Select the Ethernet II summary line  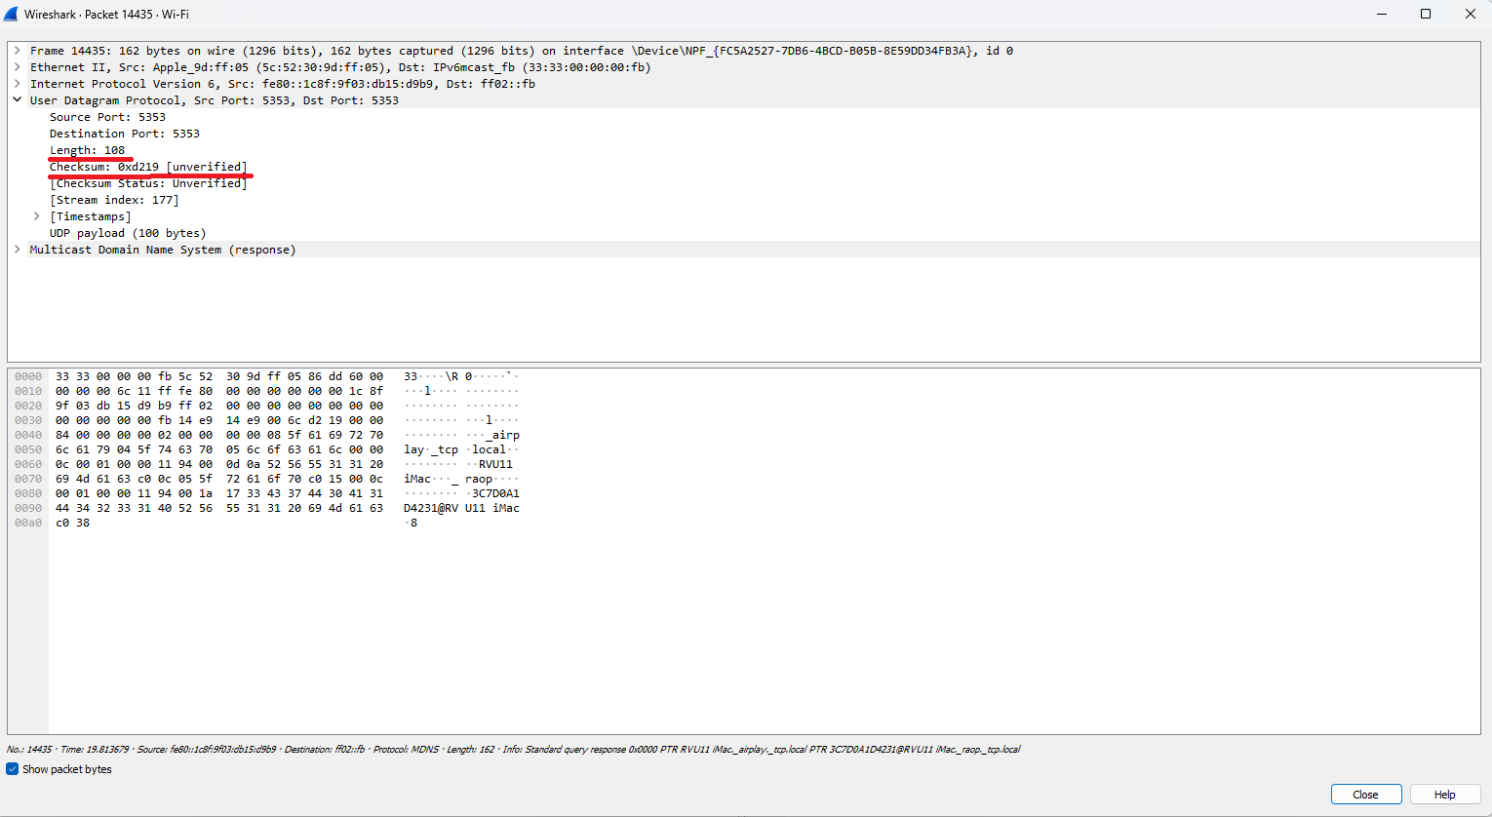coord(340,67)
